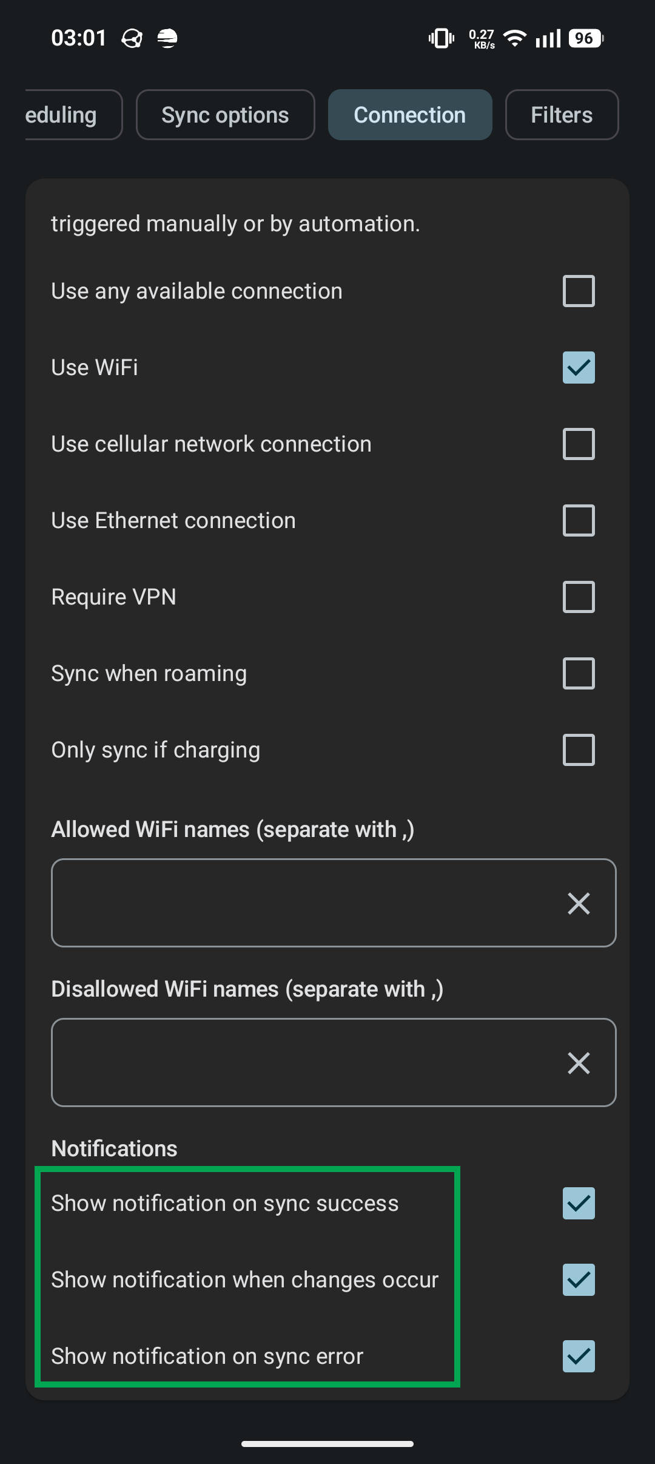The image size is (655, 1464).
Task: Enable the Require VPN checkbox
Action: coord(579,597)
